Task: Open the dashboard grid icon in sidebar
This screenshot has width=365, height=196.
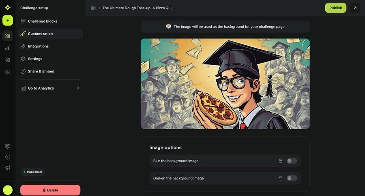Action: click(x=8, y=36)
